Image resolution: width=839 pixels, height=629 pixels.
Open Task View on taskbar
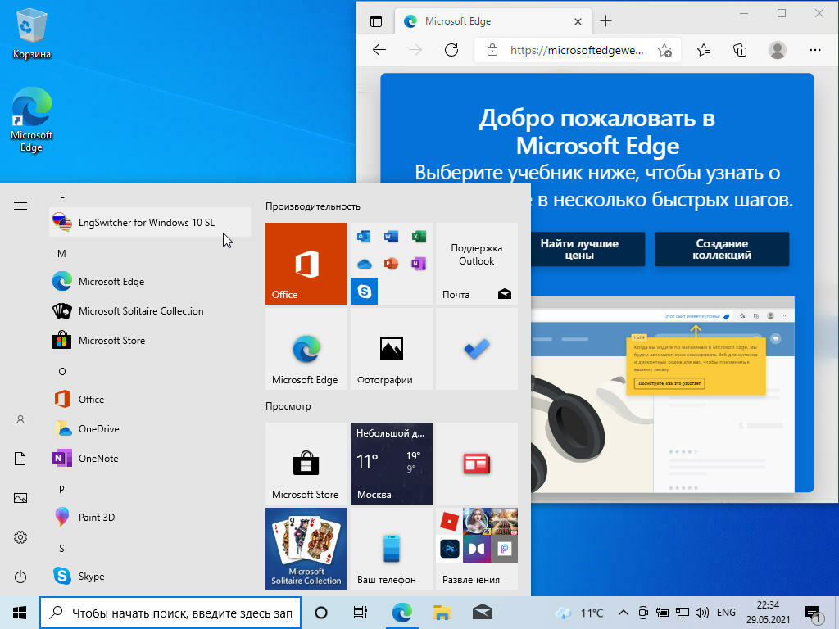pos(361,613)
